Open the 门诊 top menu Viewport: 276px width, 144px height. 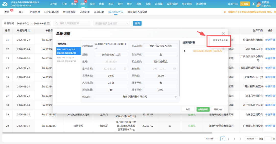(64, 4)
